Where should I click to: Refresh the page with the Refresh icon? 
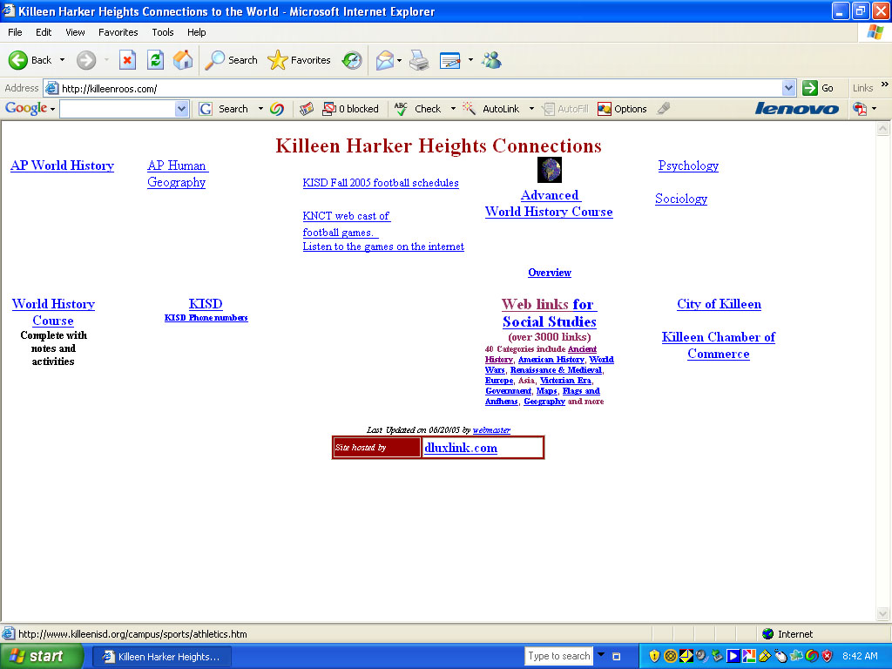(x=155, y=60)
